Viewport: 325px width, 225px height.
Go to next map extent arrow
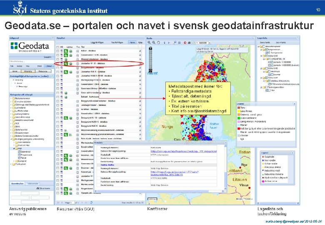(169, 42)
